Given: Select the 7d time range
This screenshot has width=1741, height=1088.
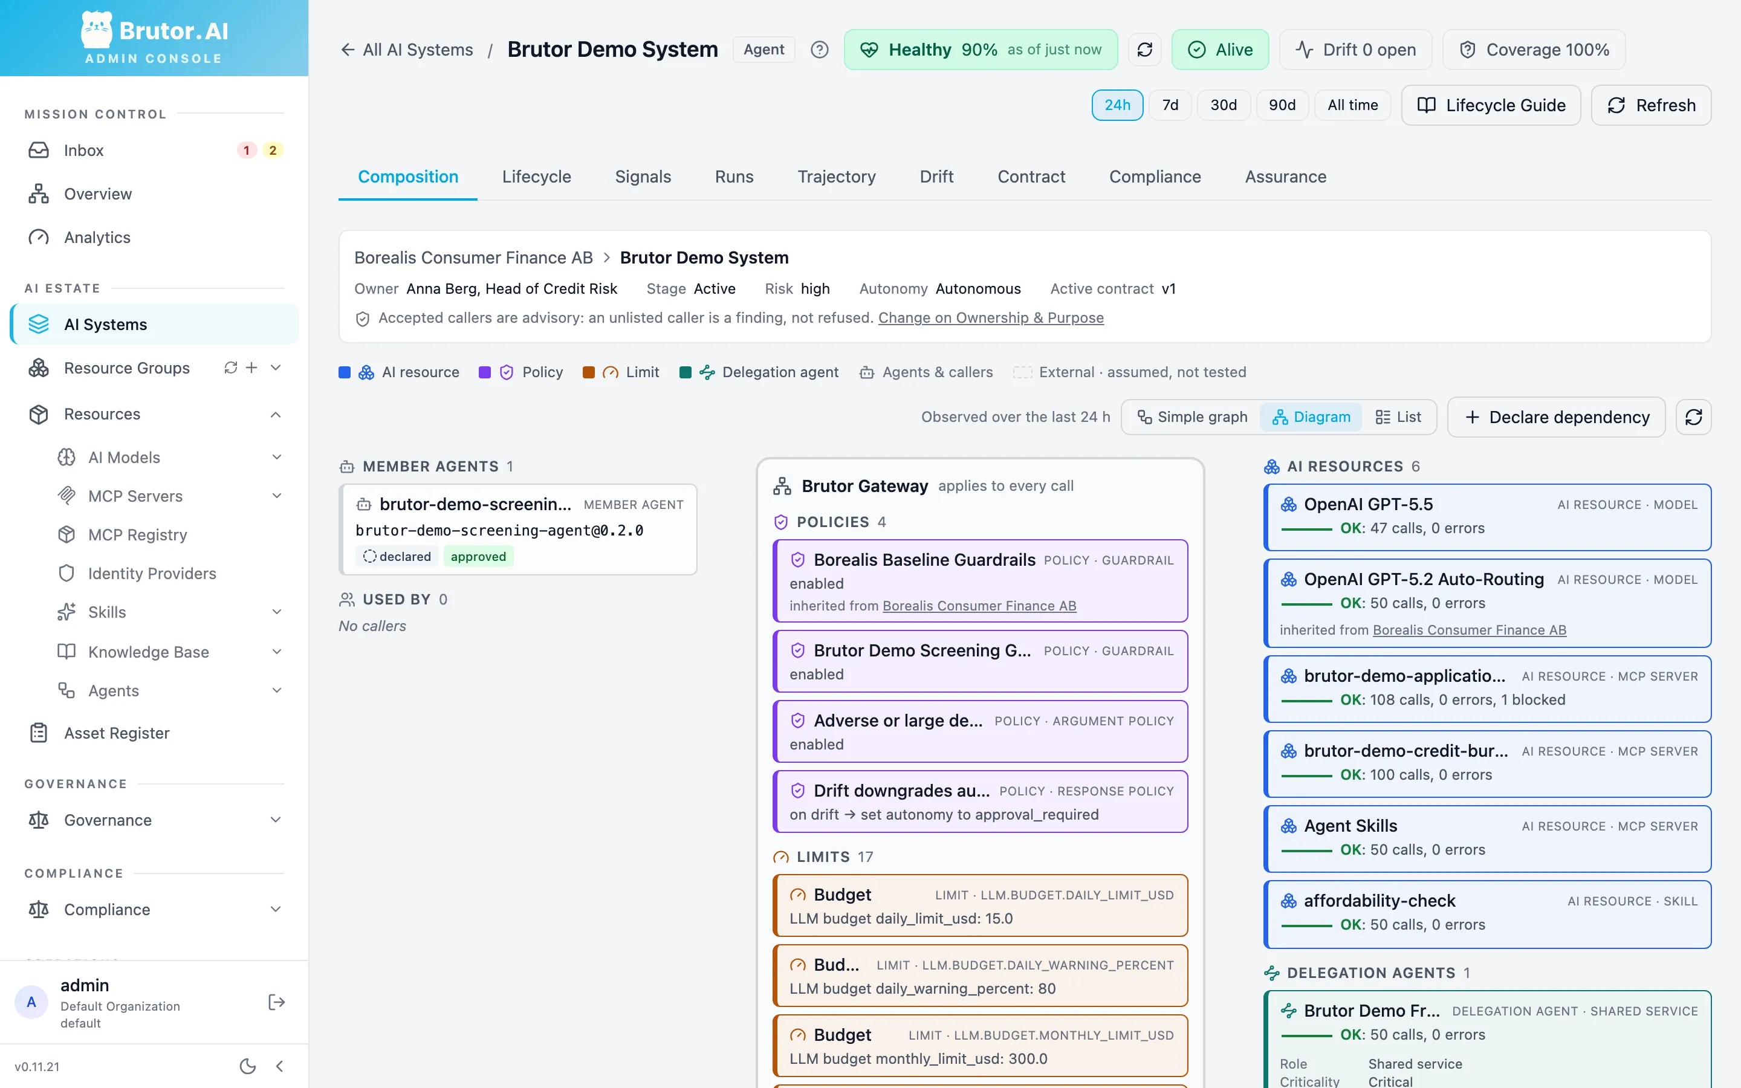Looking at the screenshot, I should (1170, 105).
